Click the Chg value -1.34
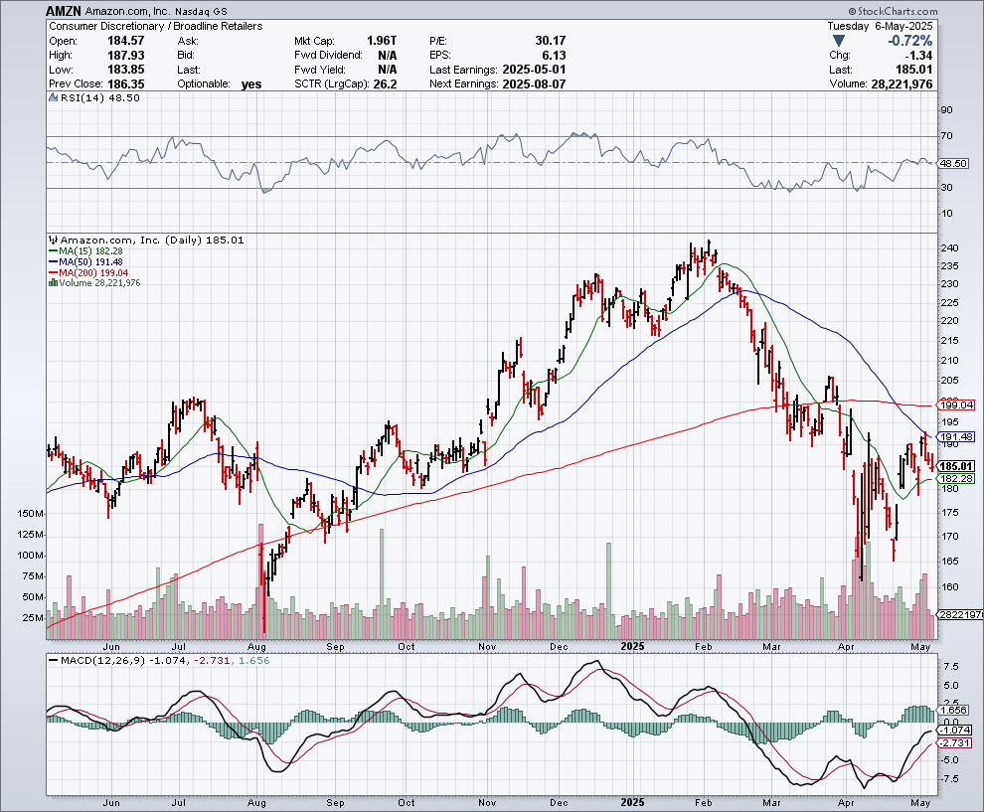The image size is (984, 812). [918, 56]
